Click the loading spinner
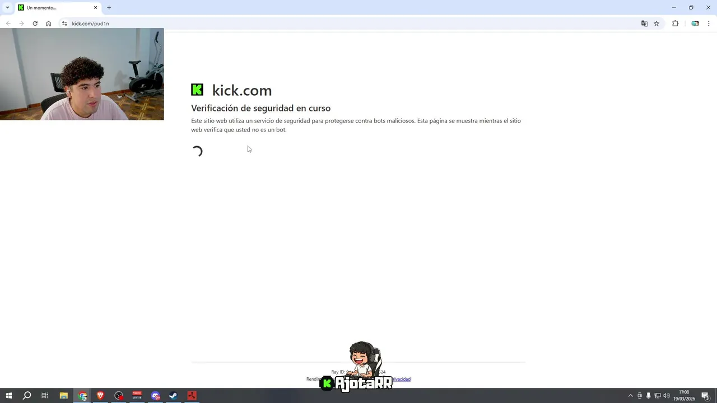The image size is (717, 403). pos(197,151)
